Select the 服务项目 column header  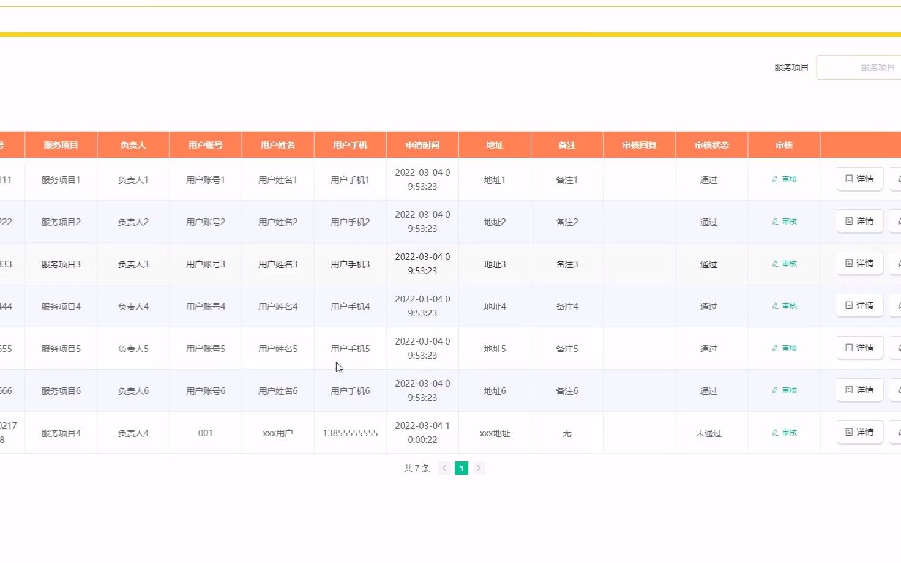pyautogui.click(x=61, y=145)
